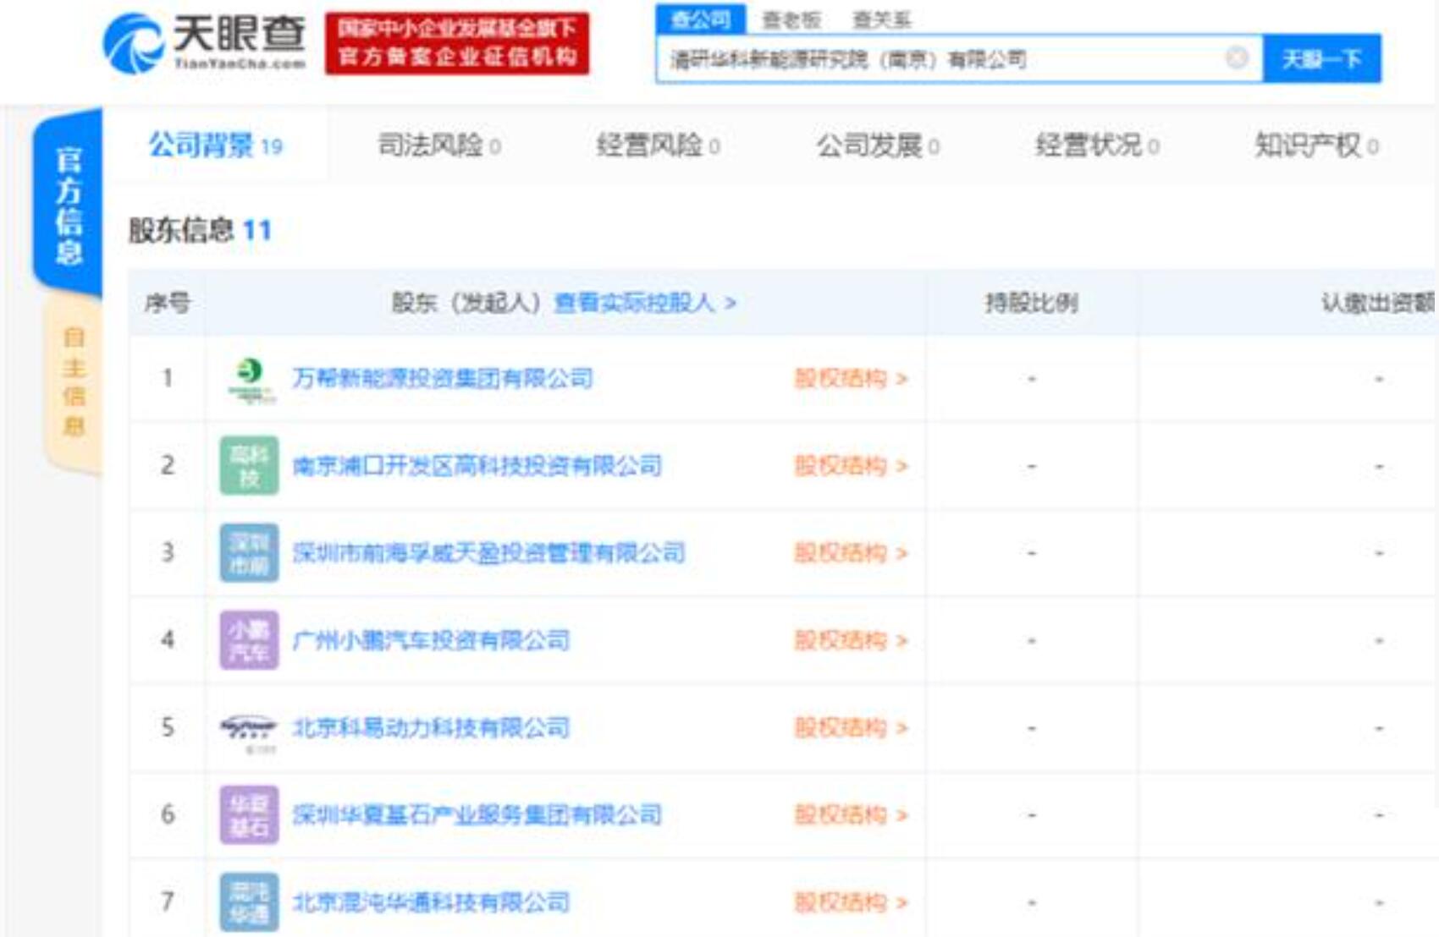Screen dimensions: 1439x937
Task: Expand 股权结构 for 深圳华夏基石产业服务集团
Action: click(851, 814)
